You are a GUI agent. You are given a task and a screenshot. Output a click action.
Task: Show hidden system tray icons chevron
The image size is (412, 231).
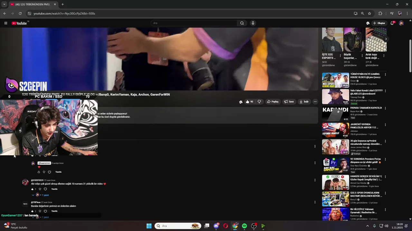[368, 226]
